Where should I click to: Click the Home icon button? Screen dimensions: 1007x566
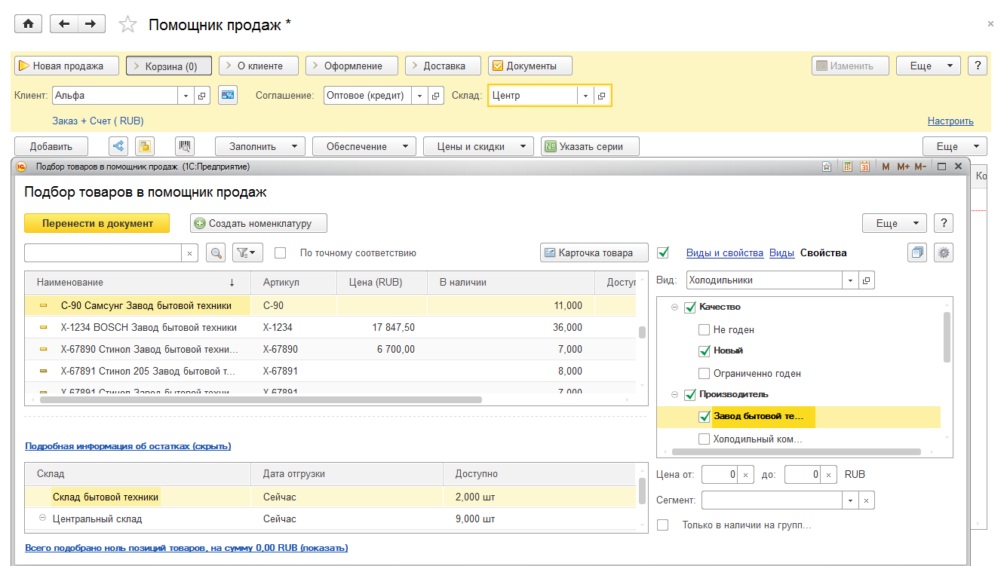pos(29,24)
